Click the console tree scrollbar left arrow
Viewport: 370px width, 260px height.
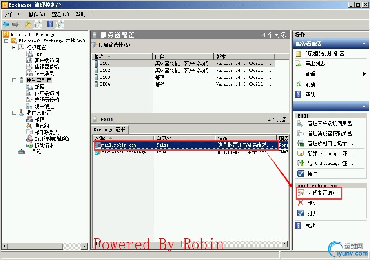point(4,246)
